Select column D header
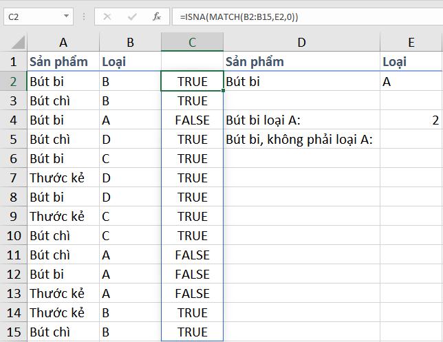 point(301,43)
